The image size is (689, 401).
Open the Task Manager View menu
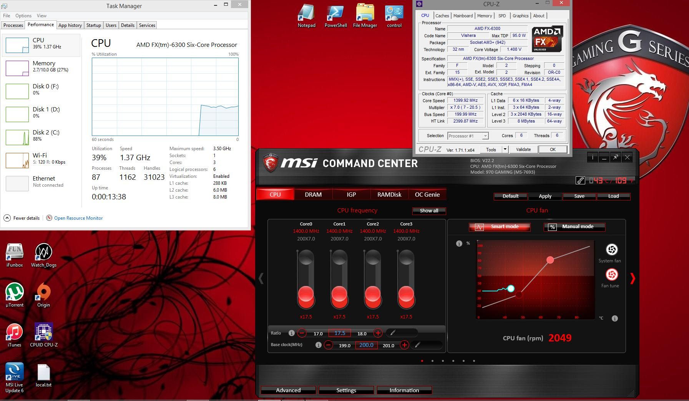pos(42,16)
